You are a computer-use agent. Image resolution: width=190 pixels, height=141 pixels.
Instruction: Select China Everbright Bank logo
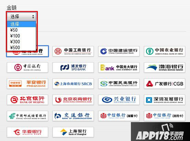coord(119,67)
